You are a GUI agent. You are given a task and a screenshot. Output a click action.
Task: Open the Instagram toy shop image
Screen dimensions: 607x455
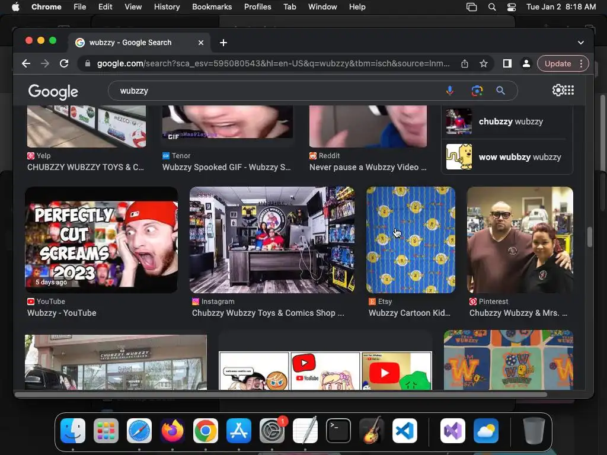(x=272, y=240)
